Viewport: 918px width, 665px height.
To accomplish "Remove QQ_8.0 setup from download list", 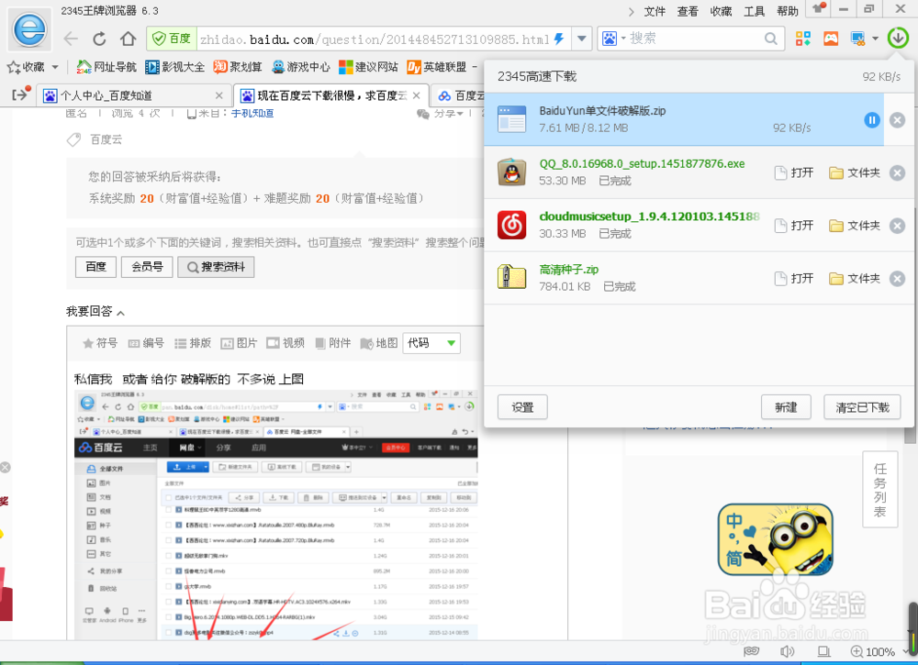I will coord(897,173).
